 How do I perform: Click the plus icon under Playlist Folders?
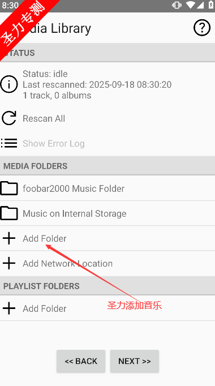tap(9, 308)
